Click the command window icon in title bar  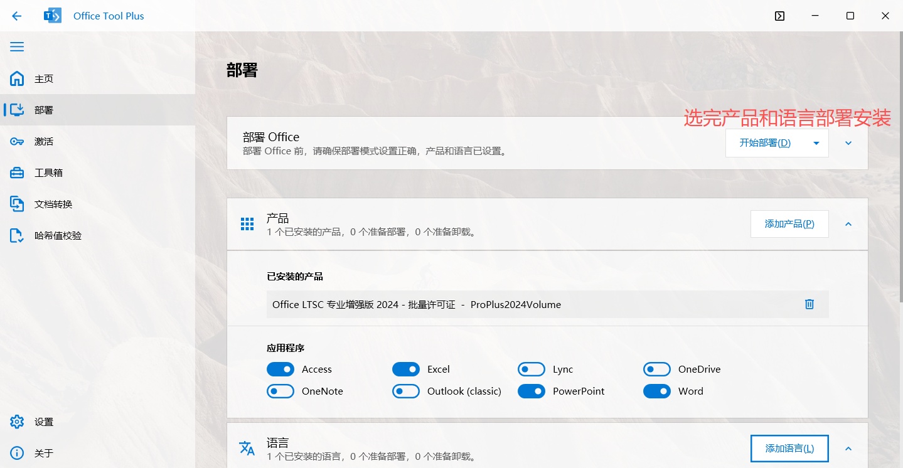[x=779, y=16]
